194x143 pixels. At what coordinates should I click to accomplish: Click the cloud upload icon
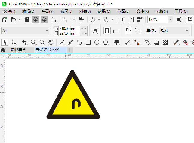[45, 20]
